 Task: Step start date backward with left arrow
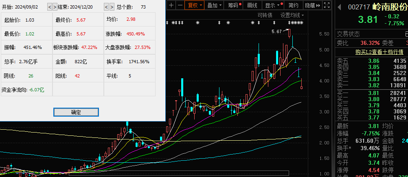tap(50, 7)
